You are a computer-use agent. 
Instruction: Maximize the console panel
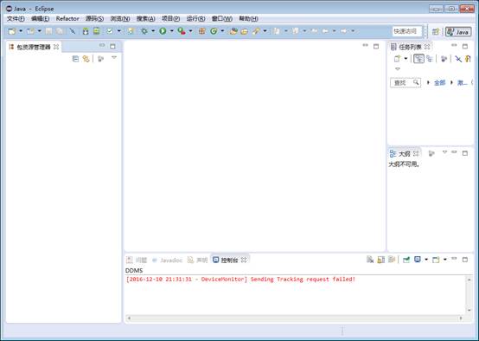click(x=465, y=260)
